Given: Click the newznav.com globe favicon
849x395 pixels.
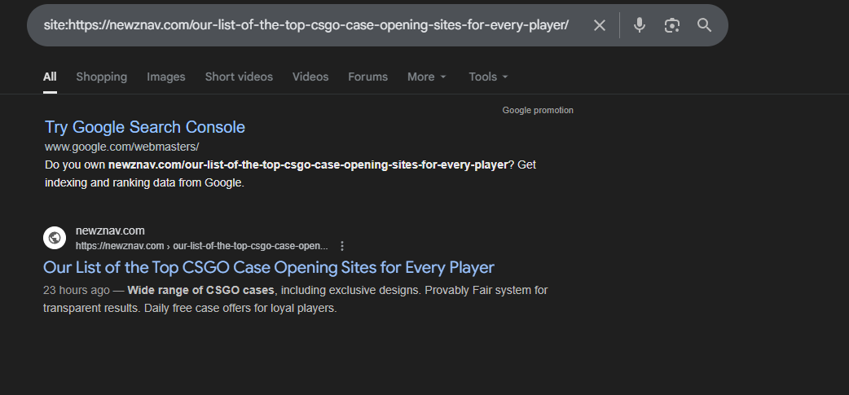Looking at the screenshot, I should (x=55, y=238).
